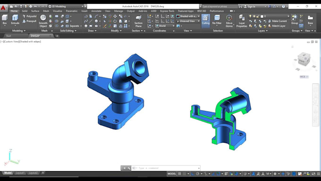Click the Plot printer icon in quick access toolbar
Viewport: 321px width, 181px height.
tap(31, 6)
